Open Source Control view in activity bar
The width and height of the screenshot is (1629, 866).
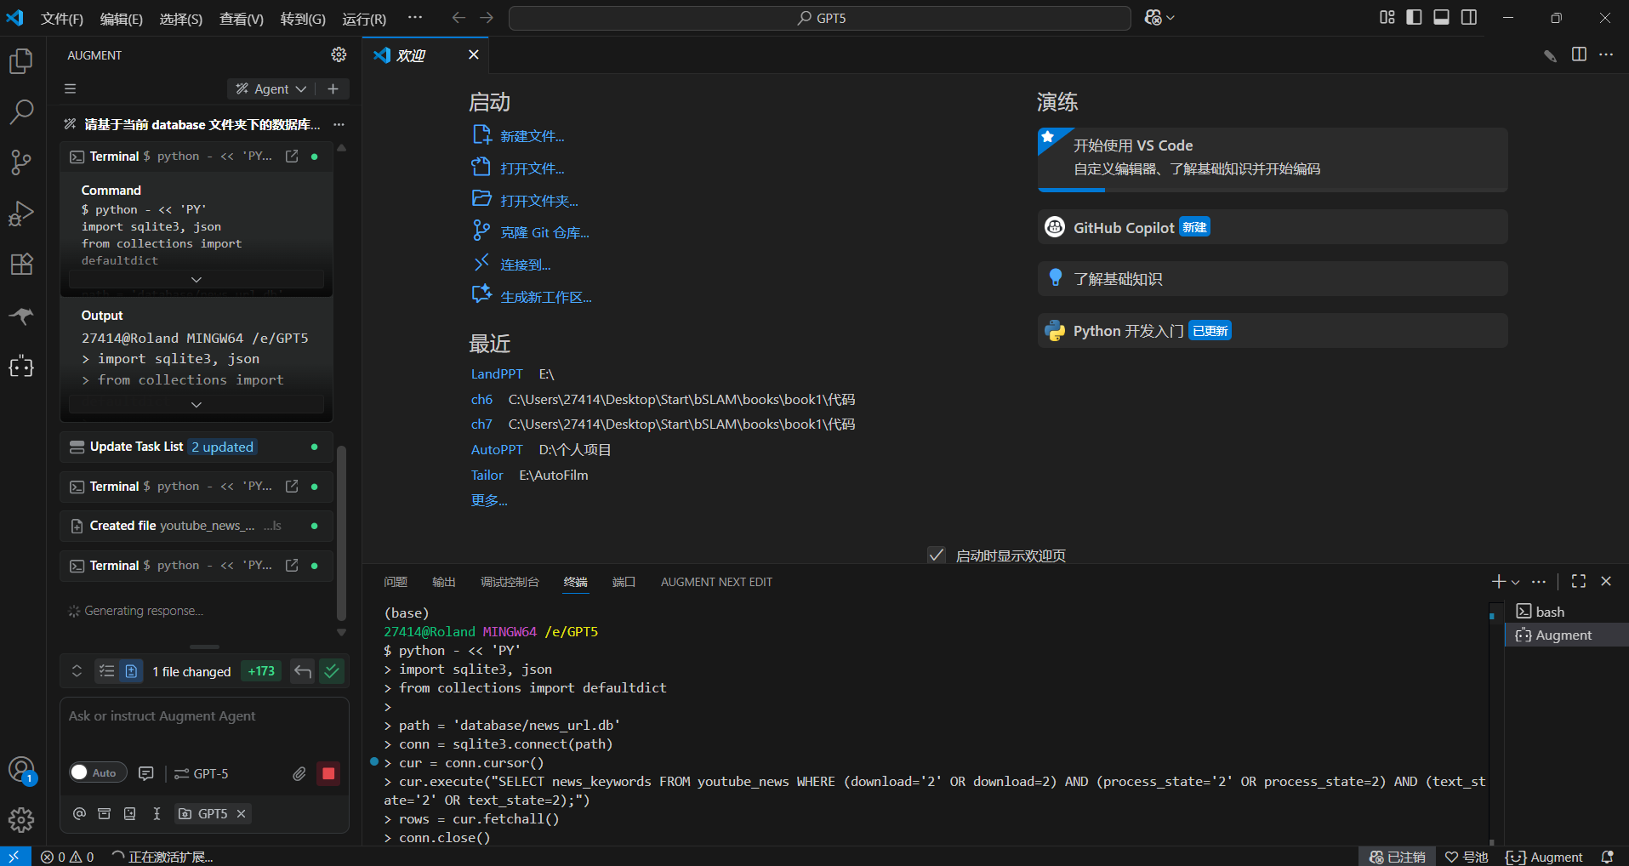[21, 162]
